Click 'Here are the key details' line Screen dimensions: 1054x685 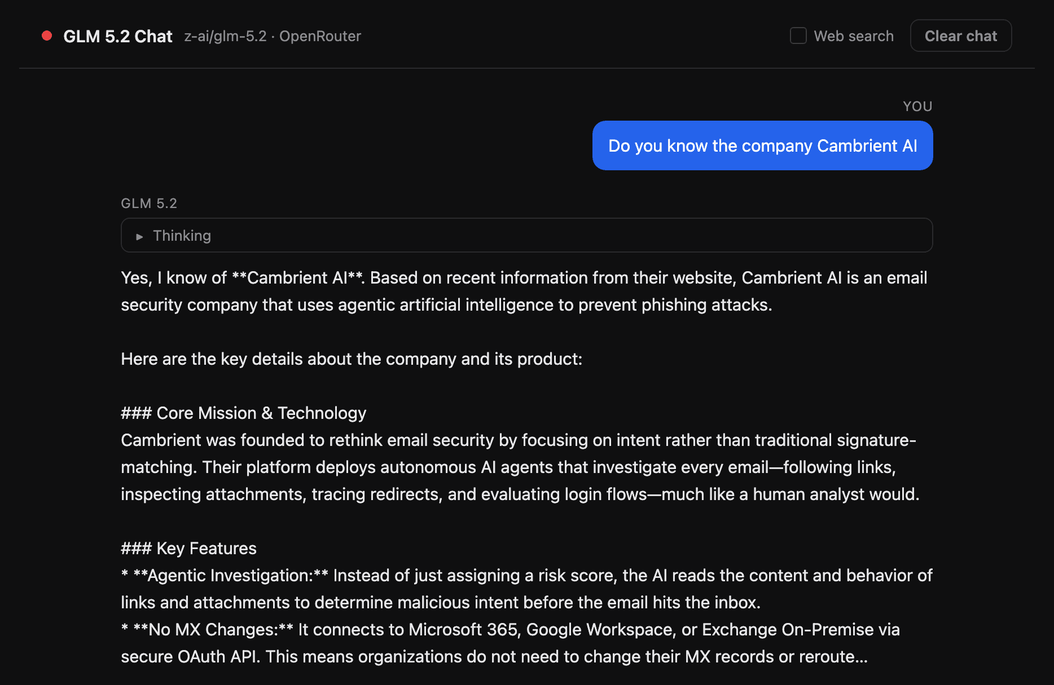click(352, 359)
